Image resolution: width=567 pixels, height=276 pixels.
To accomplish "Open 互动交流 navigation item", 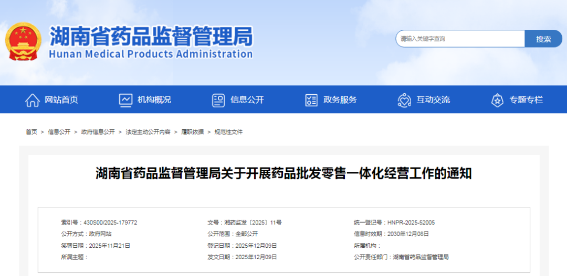I will pos(433,100).
